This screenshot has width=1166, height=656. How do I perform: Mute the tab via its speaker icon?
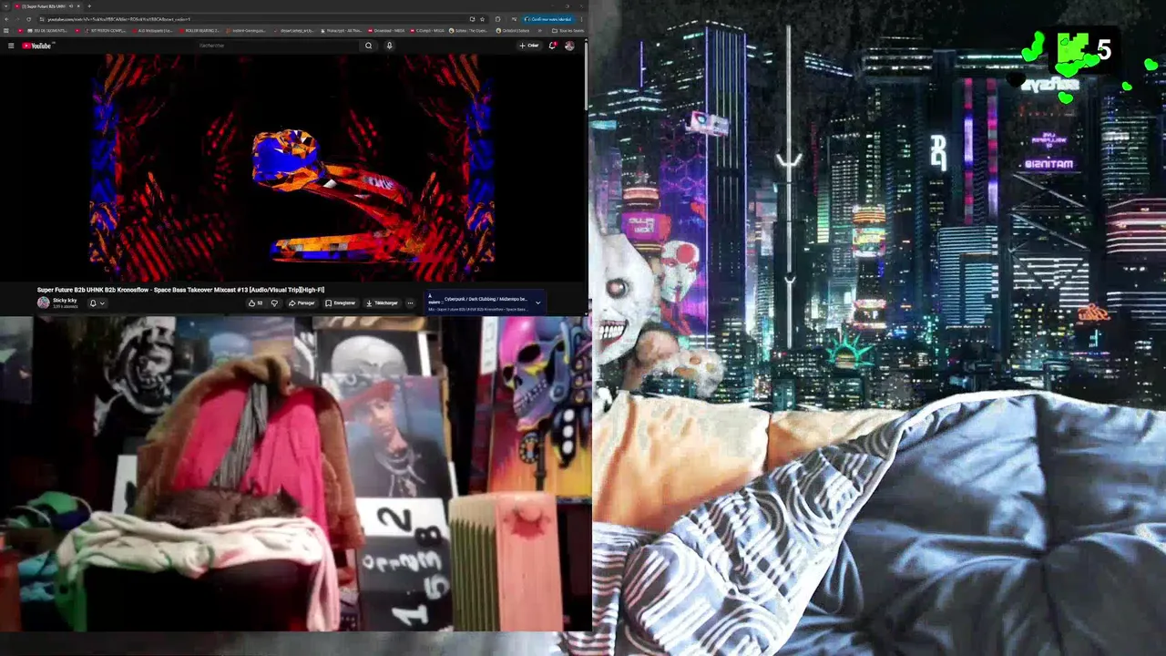(x=71, y=6)
